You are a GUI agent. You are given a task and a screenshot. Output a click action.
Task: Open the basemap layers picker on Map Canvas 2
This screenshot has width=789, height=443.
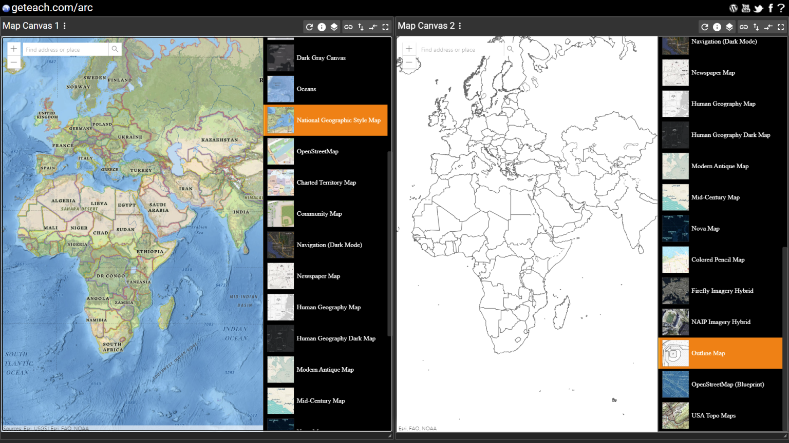point(729,27)
